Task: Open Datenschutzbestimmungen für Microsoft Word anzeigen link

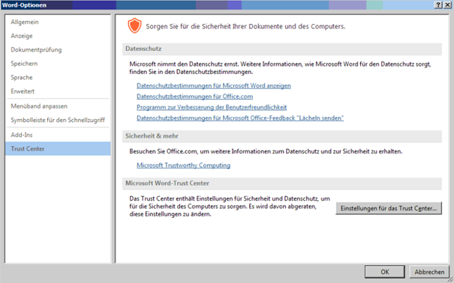Action: [x=214, y=86]
